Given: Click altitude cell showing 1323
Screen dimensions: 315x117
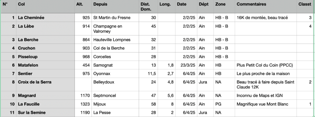Looking at the screenshot, I should point(83,104).
